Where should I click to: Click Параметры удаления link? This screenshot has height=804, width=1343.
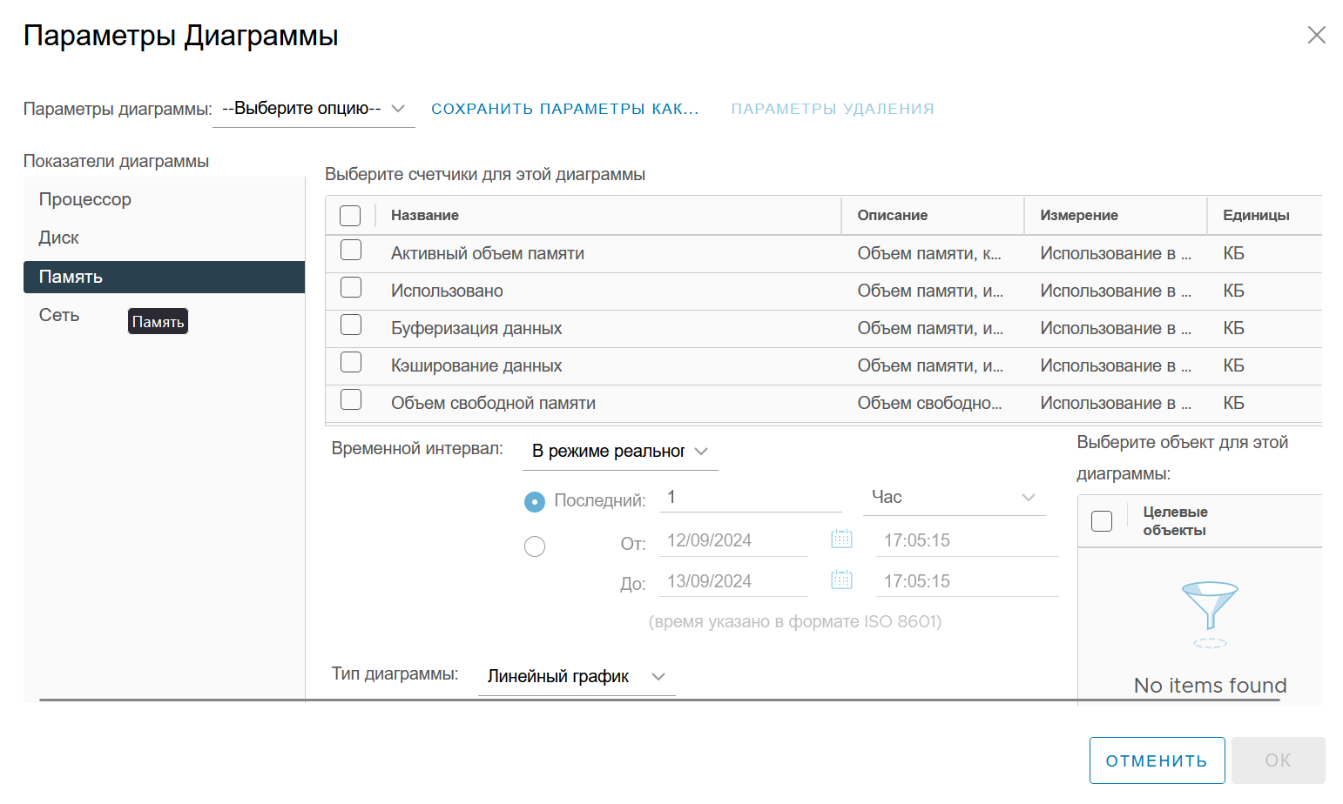[833, 109]
